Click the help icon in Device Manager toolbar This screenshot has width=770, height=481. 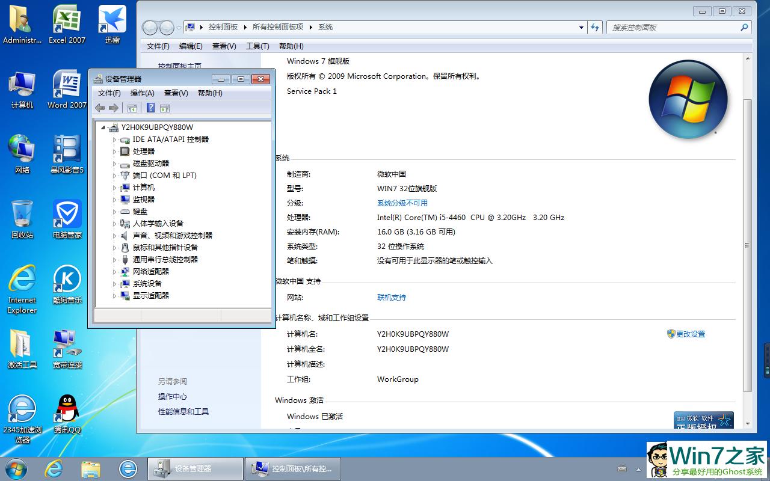(150, 108)
